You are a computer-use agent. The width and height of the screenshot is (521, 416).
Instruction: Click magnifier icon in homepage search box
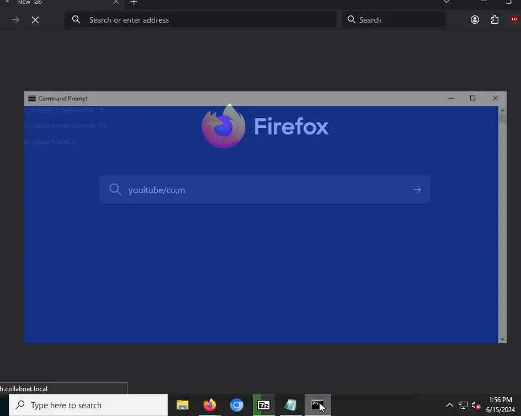[115, 190]
